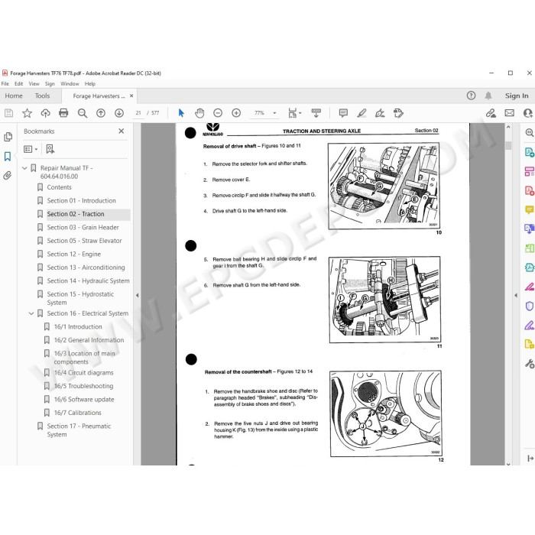The height and width of the screenshot is (535, 535).
Task: Click the page number input field
Action: point(138,113)
